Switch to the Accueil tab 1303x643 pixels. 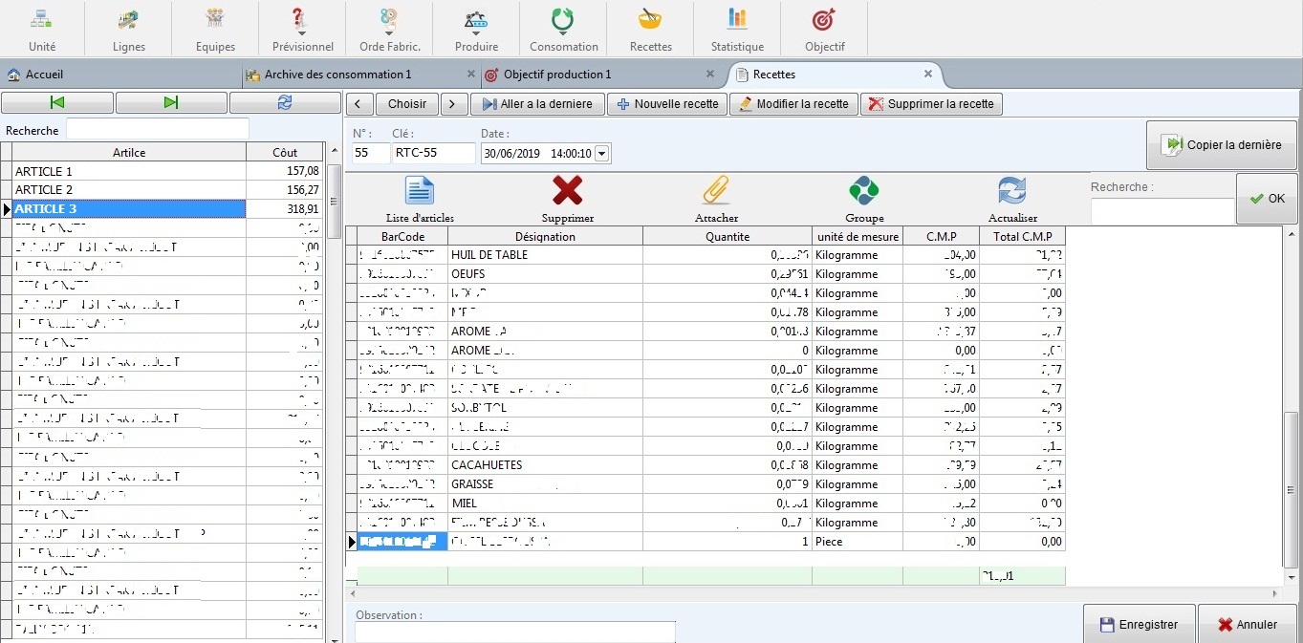(44, 75)
